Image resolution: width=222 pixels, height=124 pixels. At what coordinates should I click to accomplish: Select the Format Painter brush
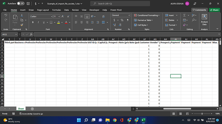pyautogui.click(x=22, y=25)
